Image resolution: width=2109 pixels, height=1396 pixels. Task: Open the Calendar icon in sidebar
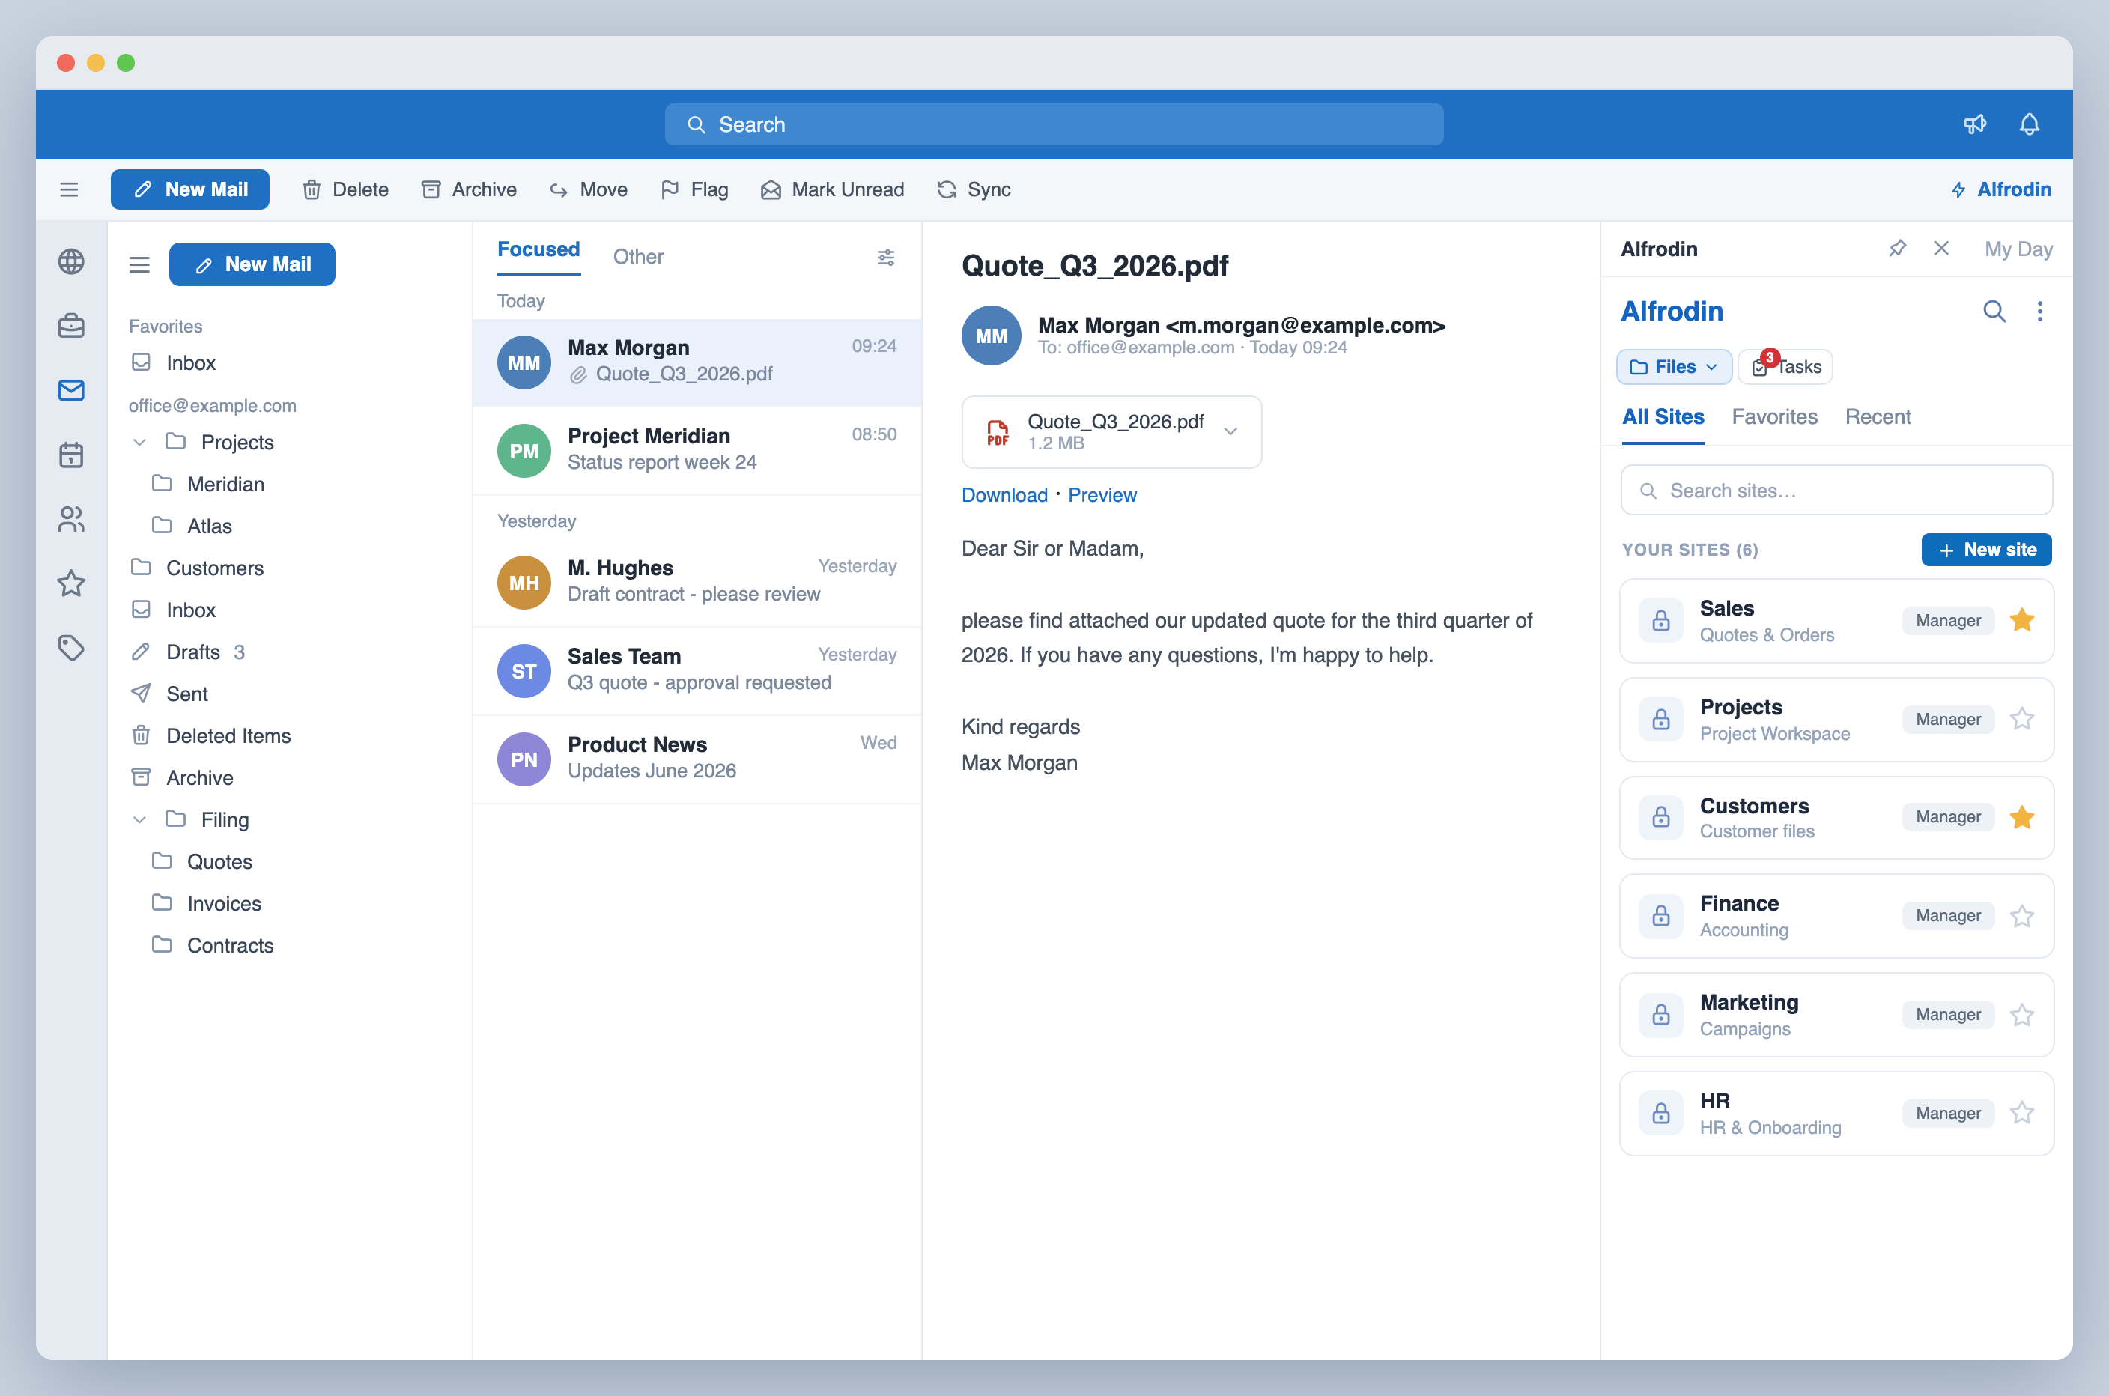(71, 455)
